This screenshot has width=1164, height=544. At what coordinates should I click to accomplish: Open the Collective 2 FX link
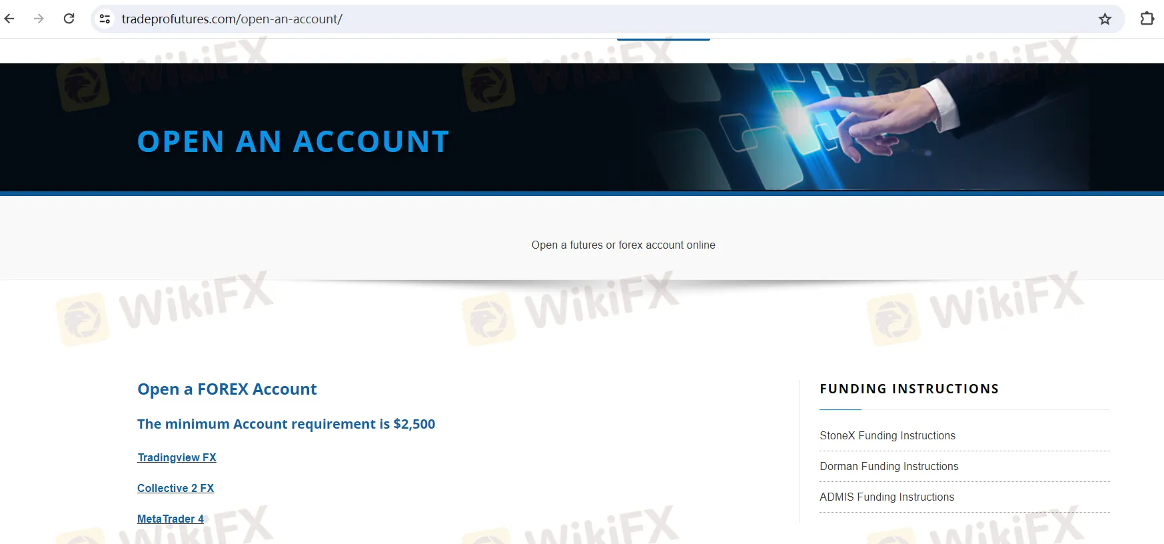click(x=175, y=488)
